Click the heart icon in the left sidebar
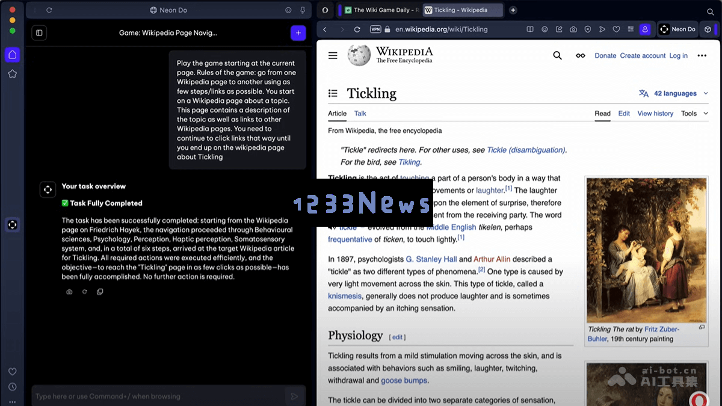Screen dimensions: 722x406 12,372
